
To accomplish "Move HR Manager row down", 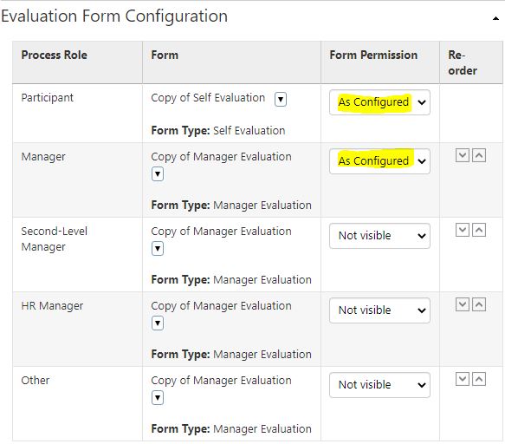I will (463, 304).
